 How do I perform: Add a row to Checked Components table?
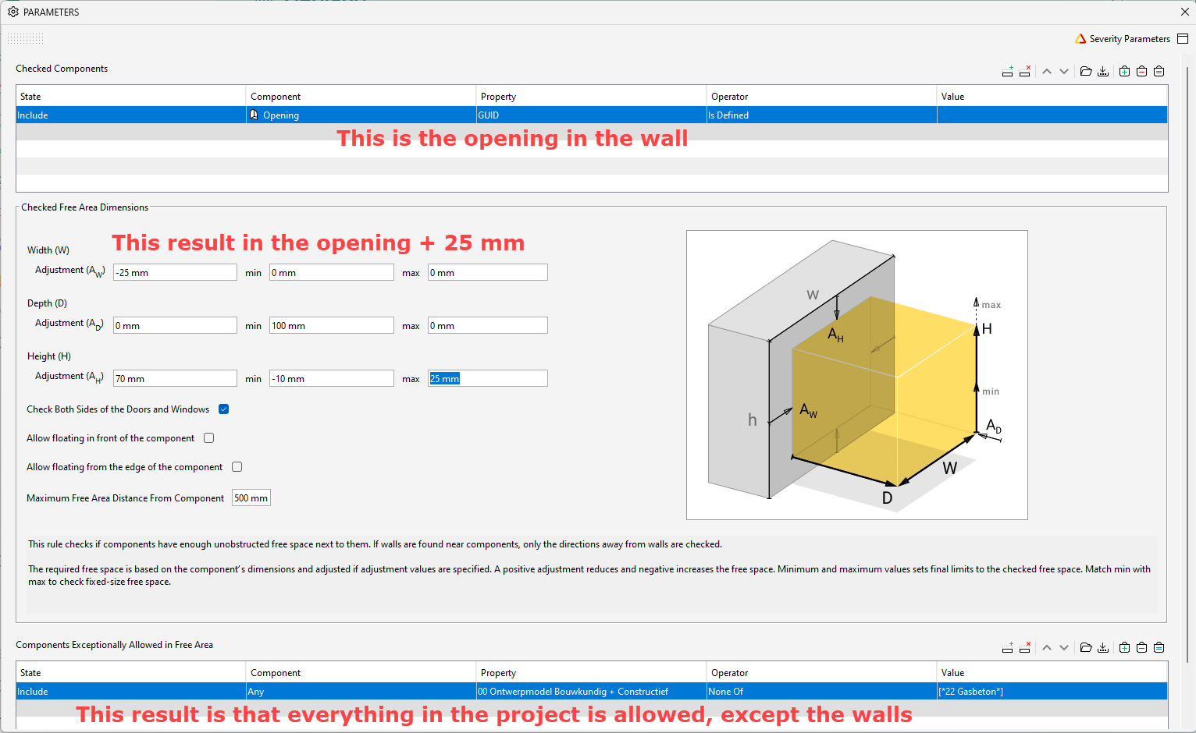[1007, 72]
